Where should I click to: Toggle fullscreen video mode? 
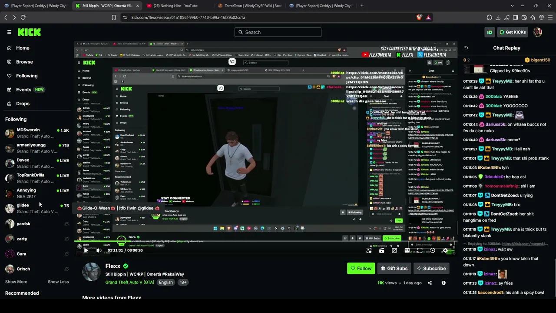pos(420,250)
